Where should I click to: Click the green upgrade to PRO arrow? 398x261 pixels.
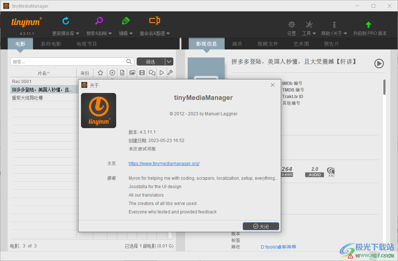(x=368, y=25)
